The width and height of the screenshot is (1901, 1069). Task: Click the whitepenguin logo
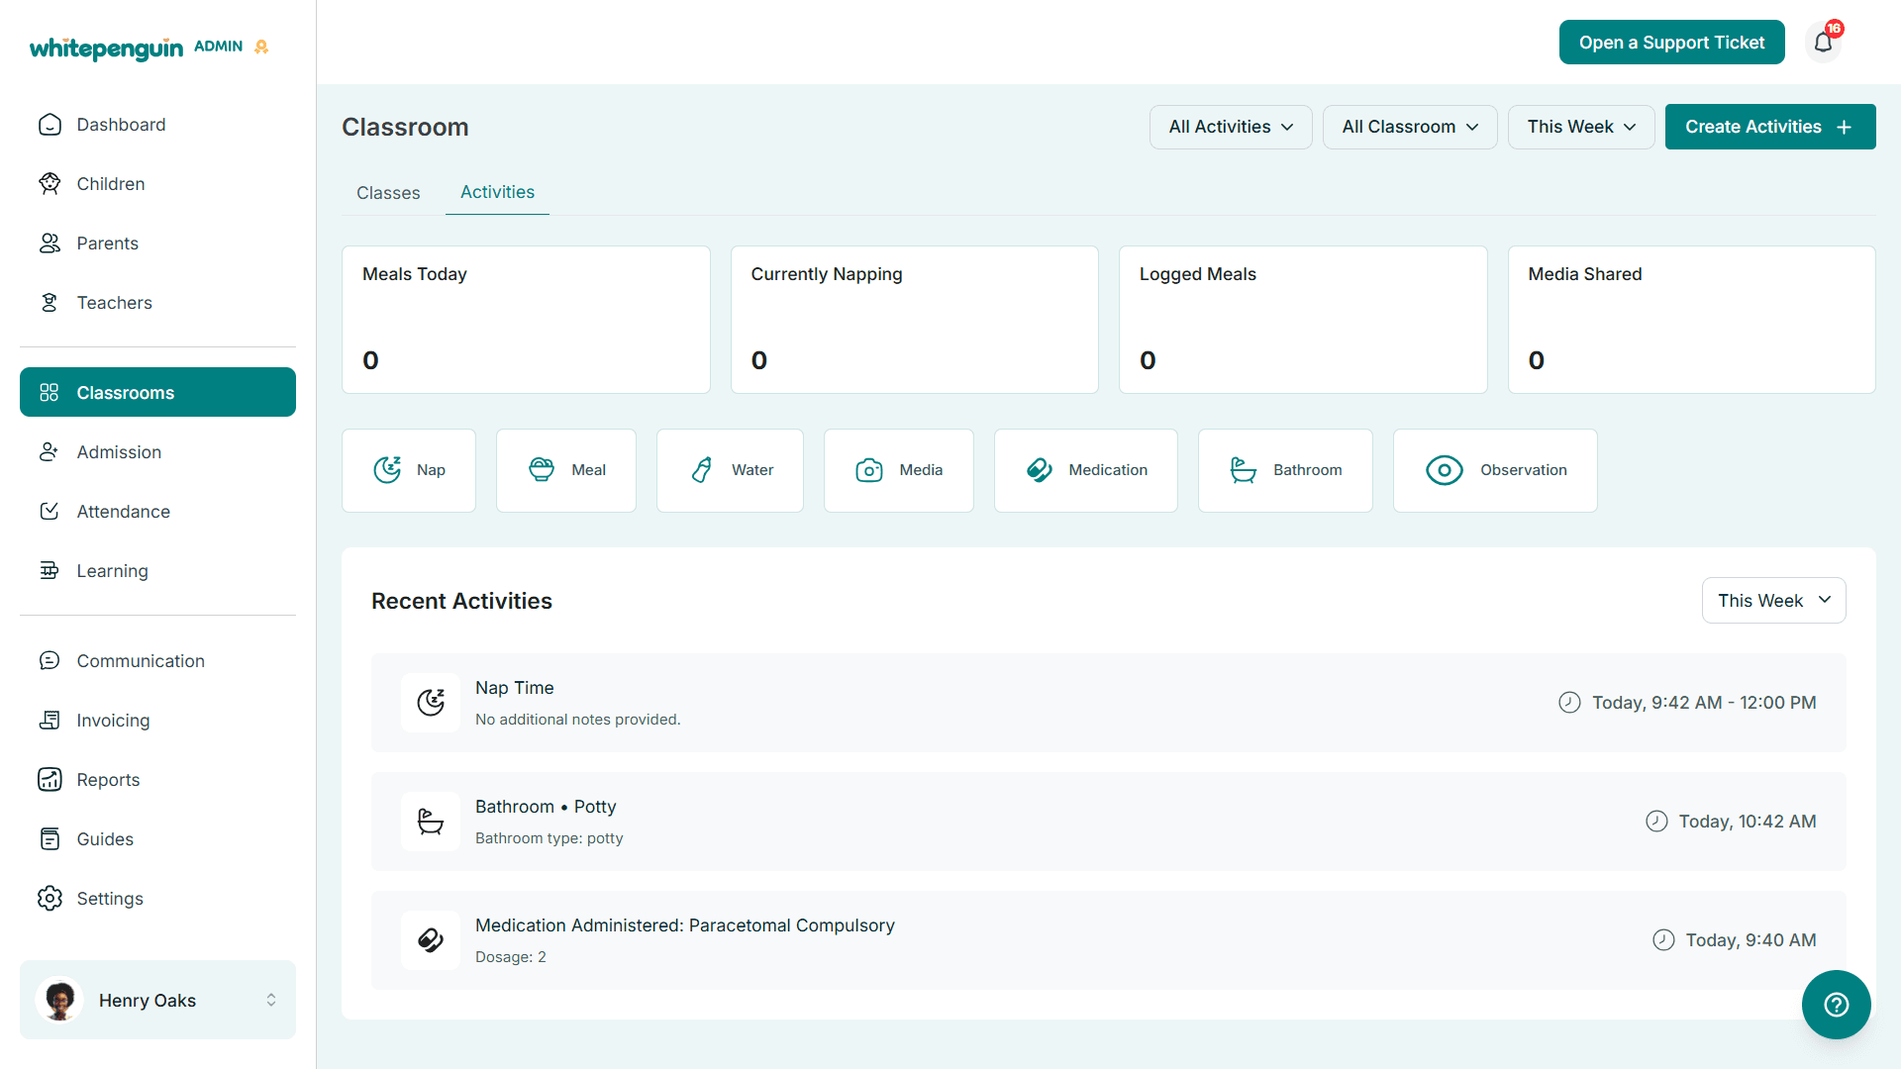point(106,48)
